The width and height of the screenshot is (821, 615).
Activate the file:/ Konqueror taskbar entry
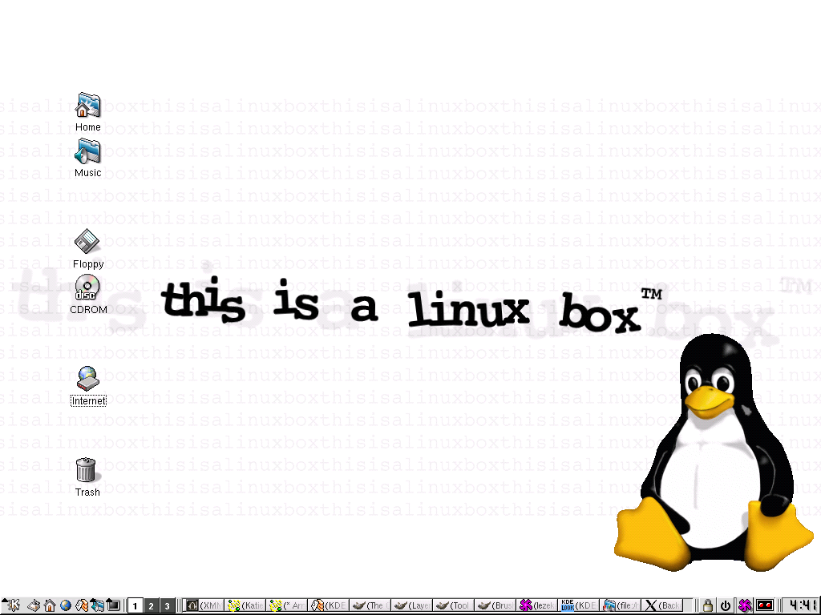pyautogui.click(x=621, y=605)
